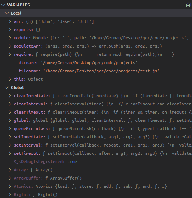Expand the module variable chevron
Image resolution: width=192 pixels, height=198 pixels.
click(10, 38)
